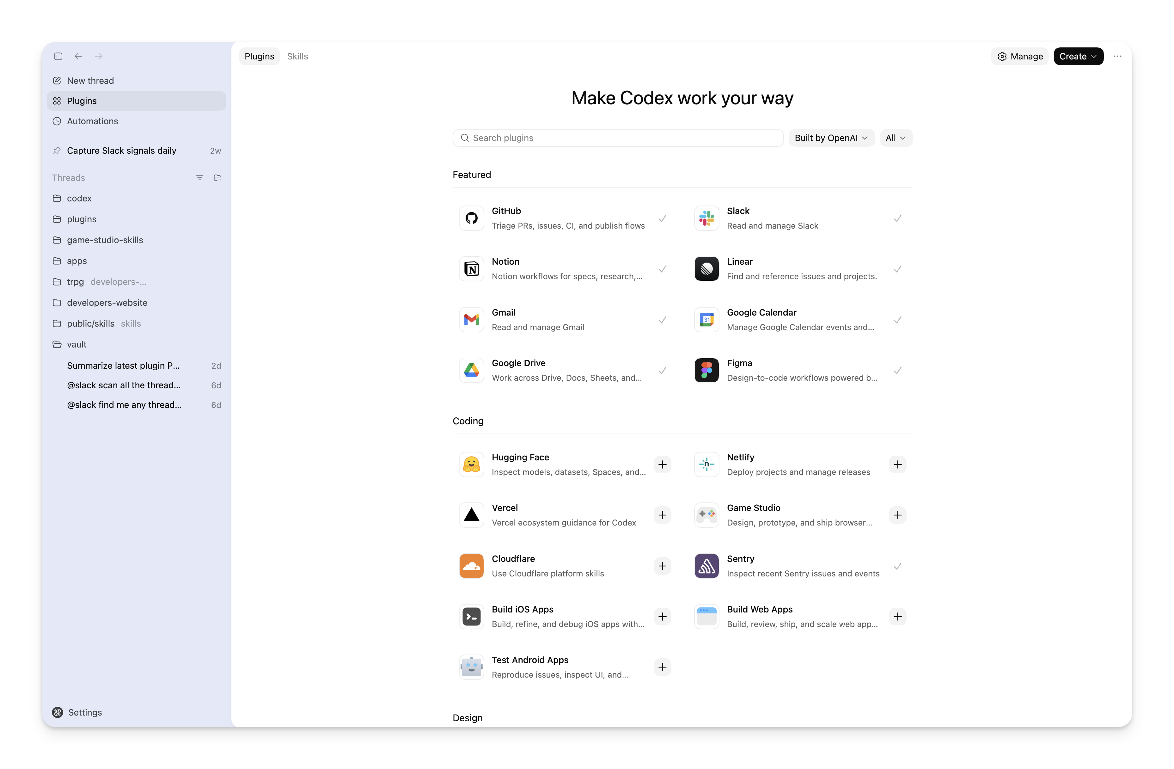This screenshot has width=1174, height=769.
Task: Click the Manage button
Action: (x=1020, y=56)
